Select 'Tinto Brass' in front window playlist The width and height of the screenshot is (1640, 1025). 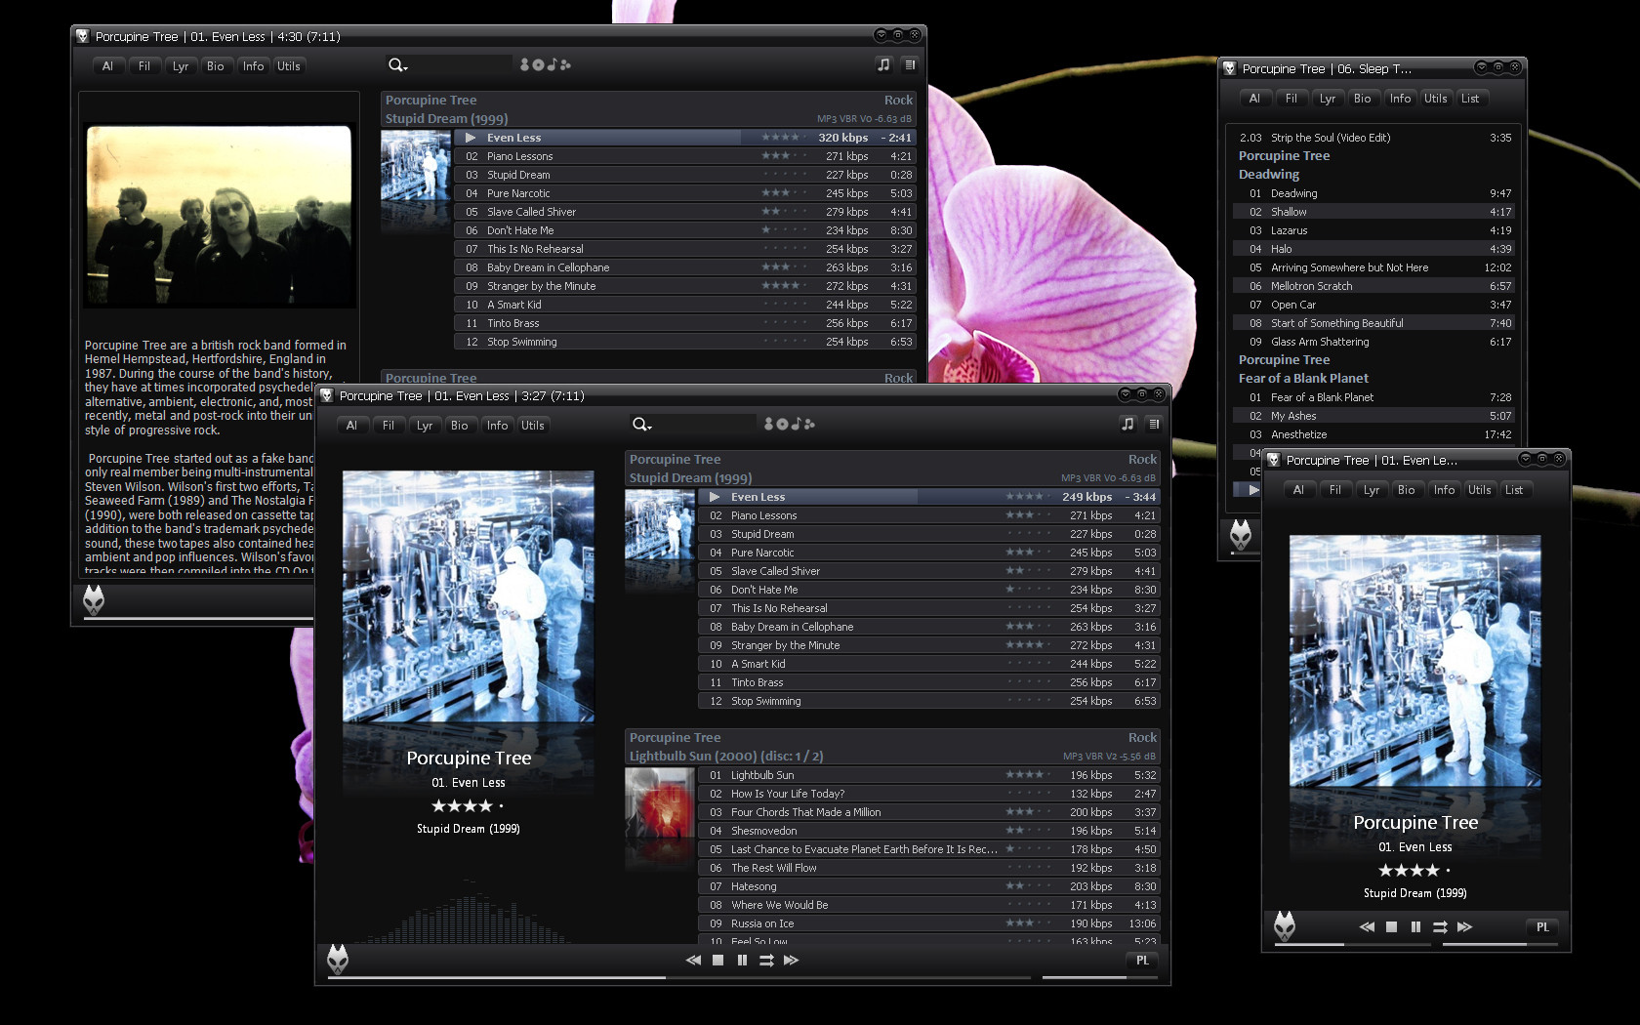click(928, 682)
